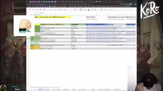The image size is (163, 91).
Task: Select the ROLLING header cell
Action: (117, 25)
